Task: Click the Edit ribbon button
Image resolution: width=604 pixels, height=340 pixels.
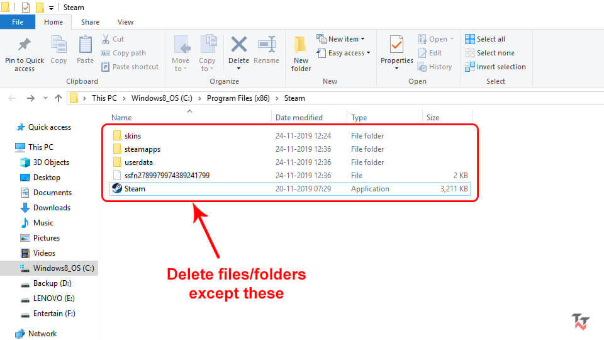Action: coord(430,53)
